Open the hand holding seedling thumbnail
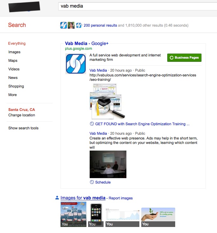 pyautogui.click(x=158, y=217)
